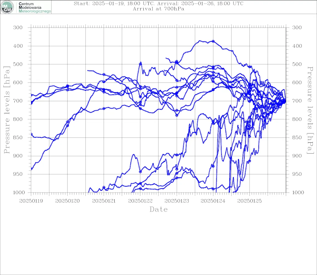
Task: Click the 20250124 date label
Action: 213,201
